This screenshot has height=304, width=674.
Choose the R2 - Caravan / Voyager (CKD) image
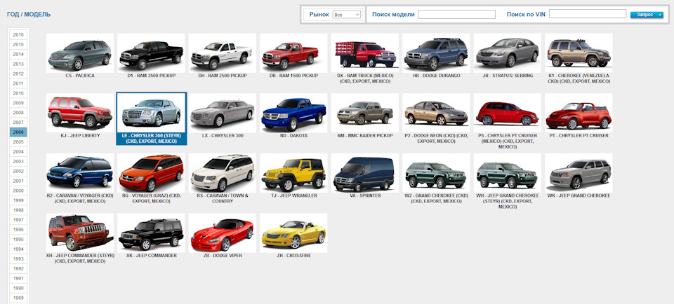coord(80,173)
